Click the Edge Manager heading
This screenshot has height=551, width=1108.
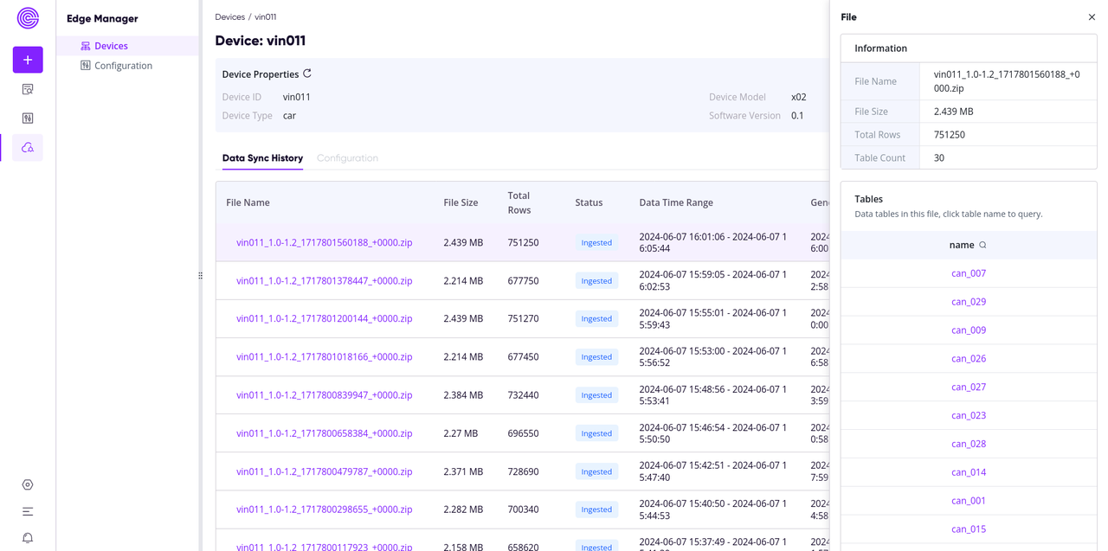pyautogui.click(x=102, y=18)
